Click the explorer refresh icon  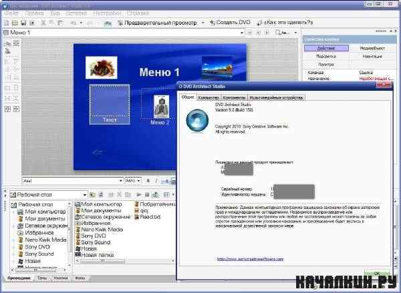[x=101, y=195]
